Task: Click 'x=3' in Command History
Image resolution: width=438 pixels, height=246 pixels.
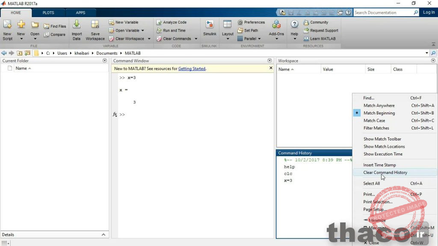Action: [288, 181]
